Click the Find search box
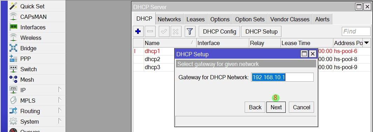This screenshot has width=373, height=132. pyautogui.click(x=356, y=31)
